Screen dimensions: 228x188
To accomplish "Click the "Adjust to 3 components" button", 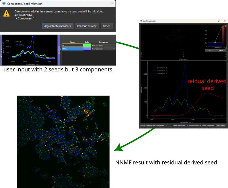I will coord(57,26).
